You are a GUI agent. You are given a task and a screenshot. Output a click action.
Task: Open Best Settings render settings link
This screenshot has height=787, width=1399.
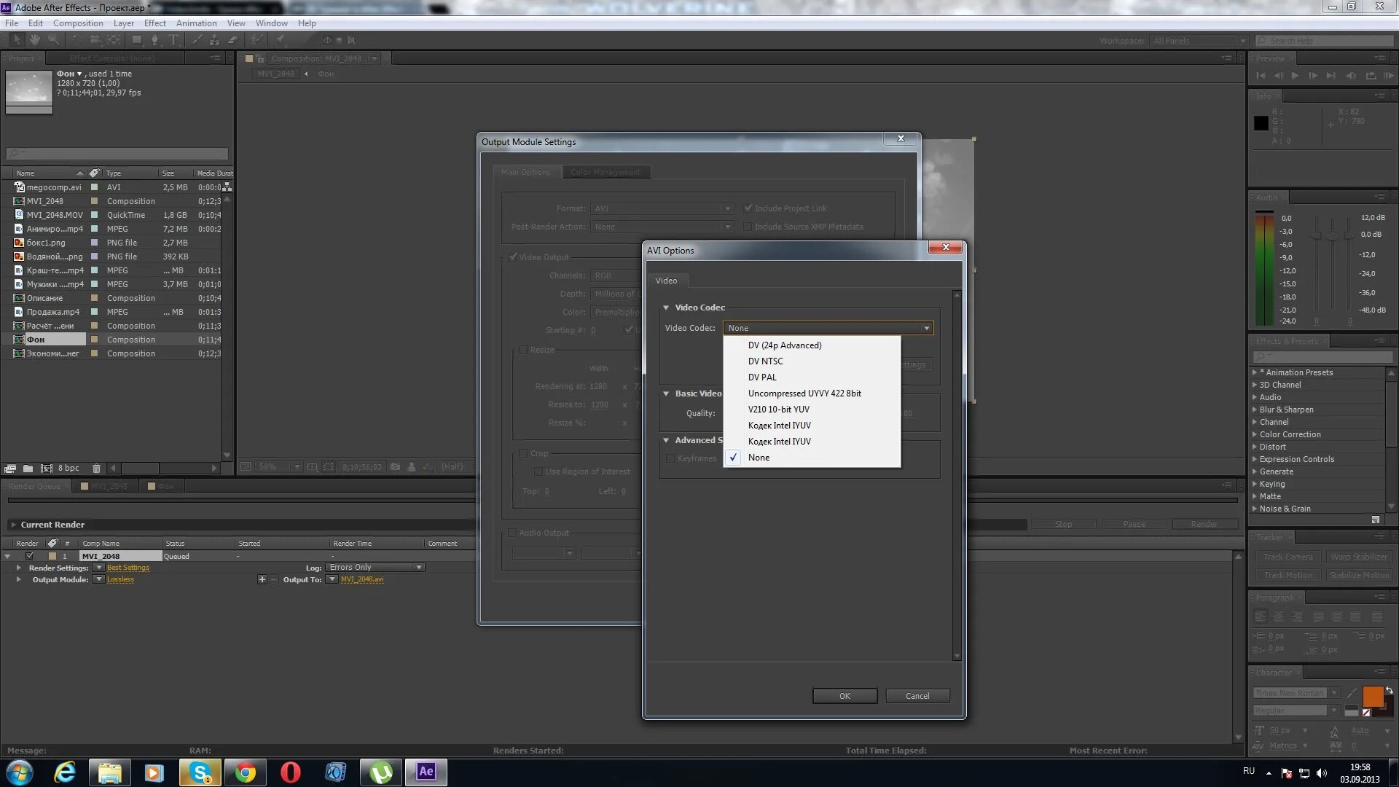(x=128, y=568)
